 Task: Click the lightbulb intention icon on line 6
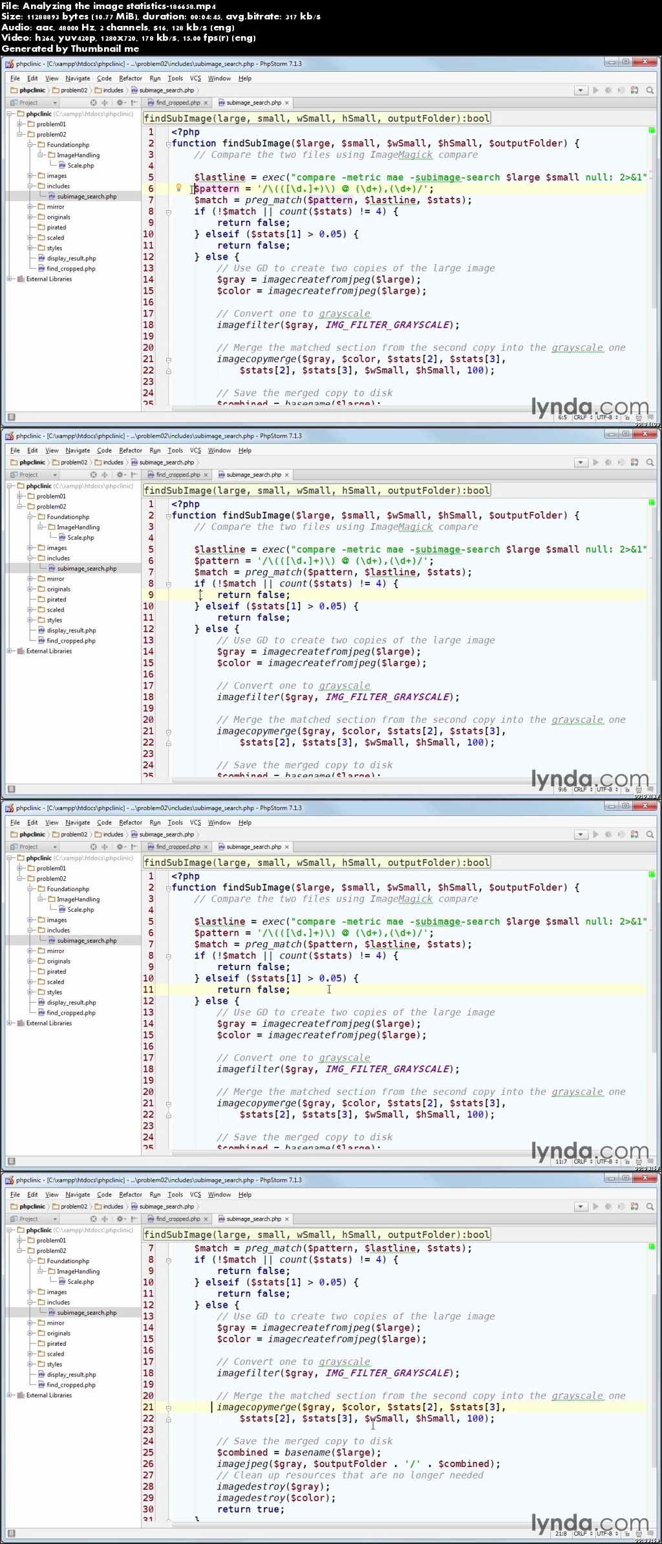tap(179, 188)
